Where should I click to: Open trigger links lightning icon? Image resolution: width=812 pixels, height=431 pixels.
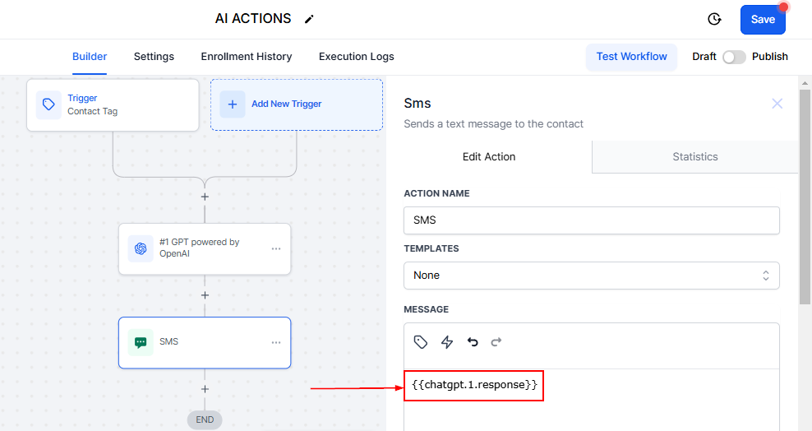click(x=447, y=342)
